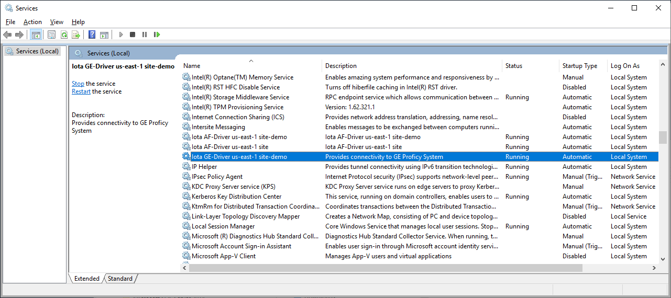Click gear icon of KDC Proxy Server service
This screenshot has width=671, height=298.
point(186,187)
